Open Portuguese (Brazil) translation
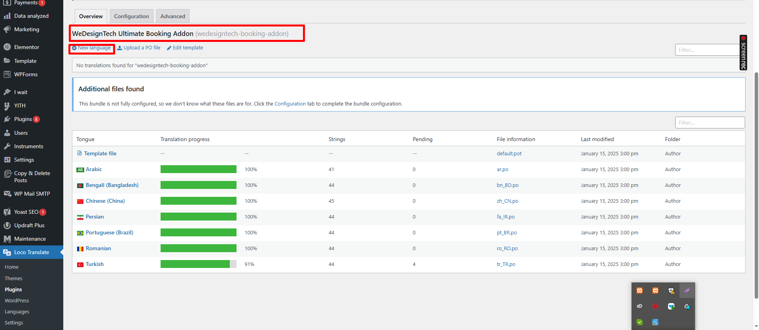 pos(110,232)
